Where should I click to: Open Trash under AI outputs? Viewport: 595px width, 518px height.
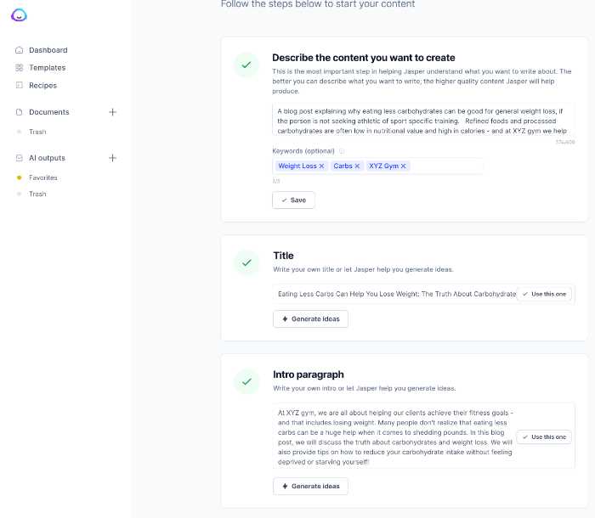coord(37,194)
